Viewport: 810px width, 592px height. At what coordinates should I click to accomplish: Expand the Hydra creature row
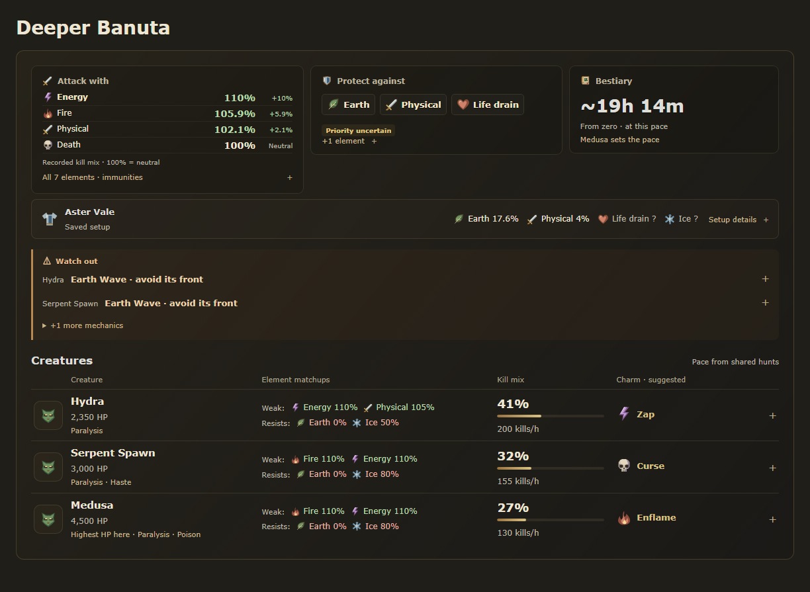point(772,415)
